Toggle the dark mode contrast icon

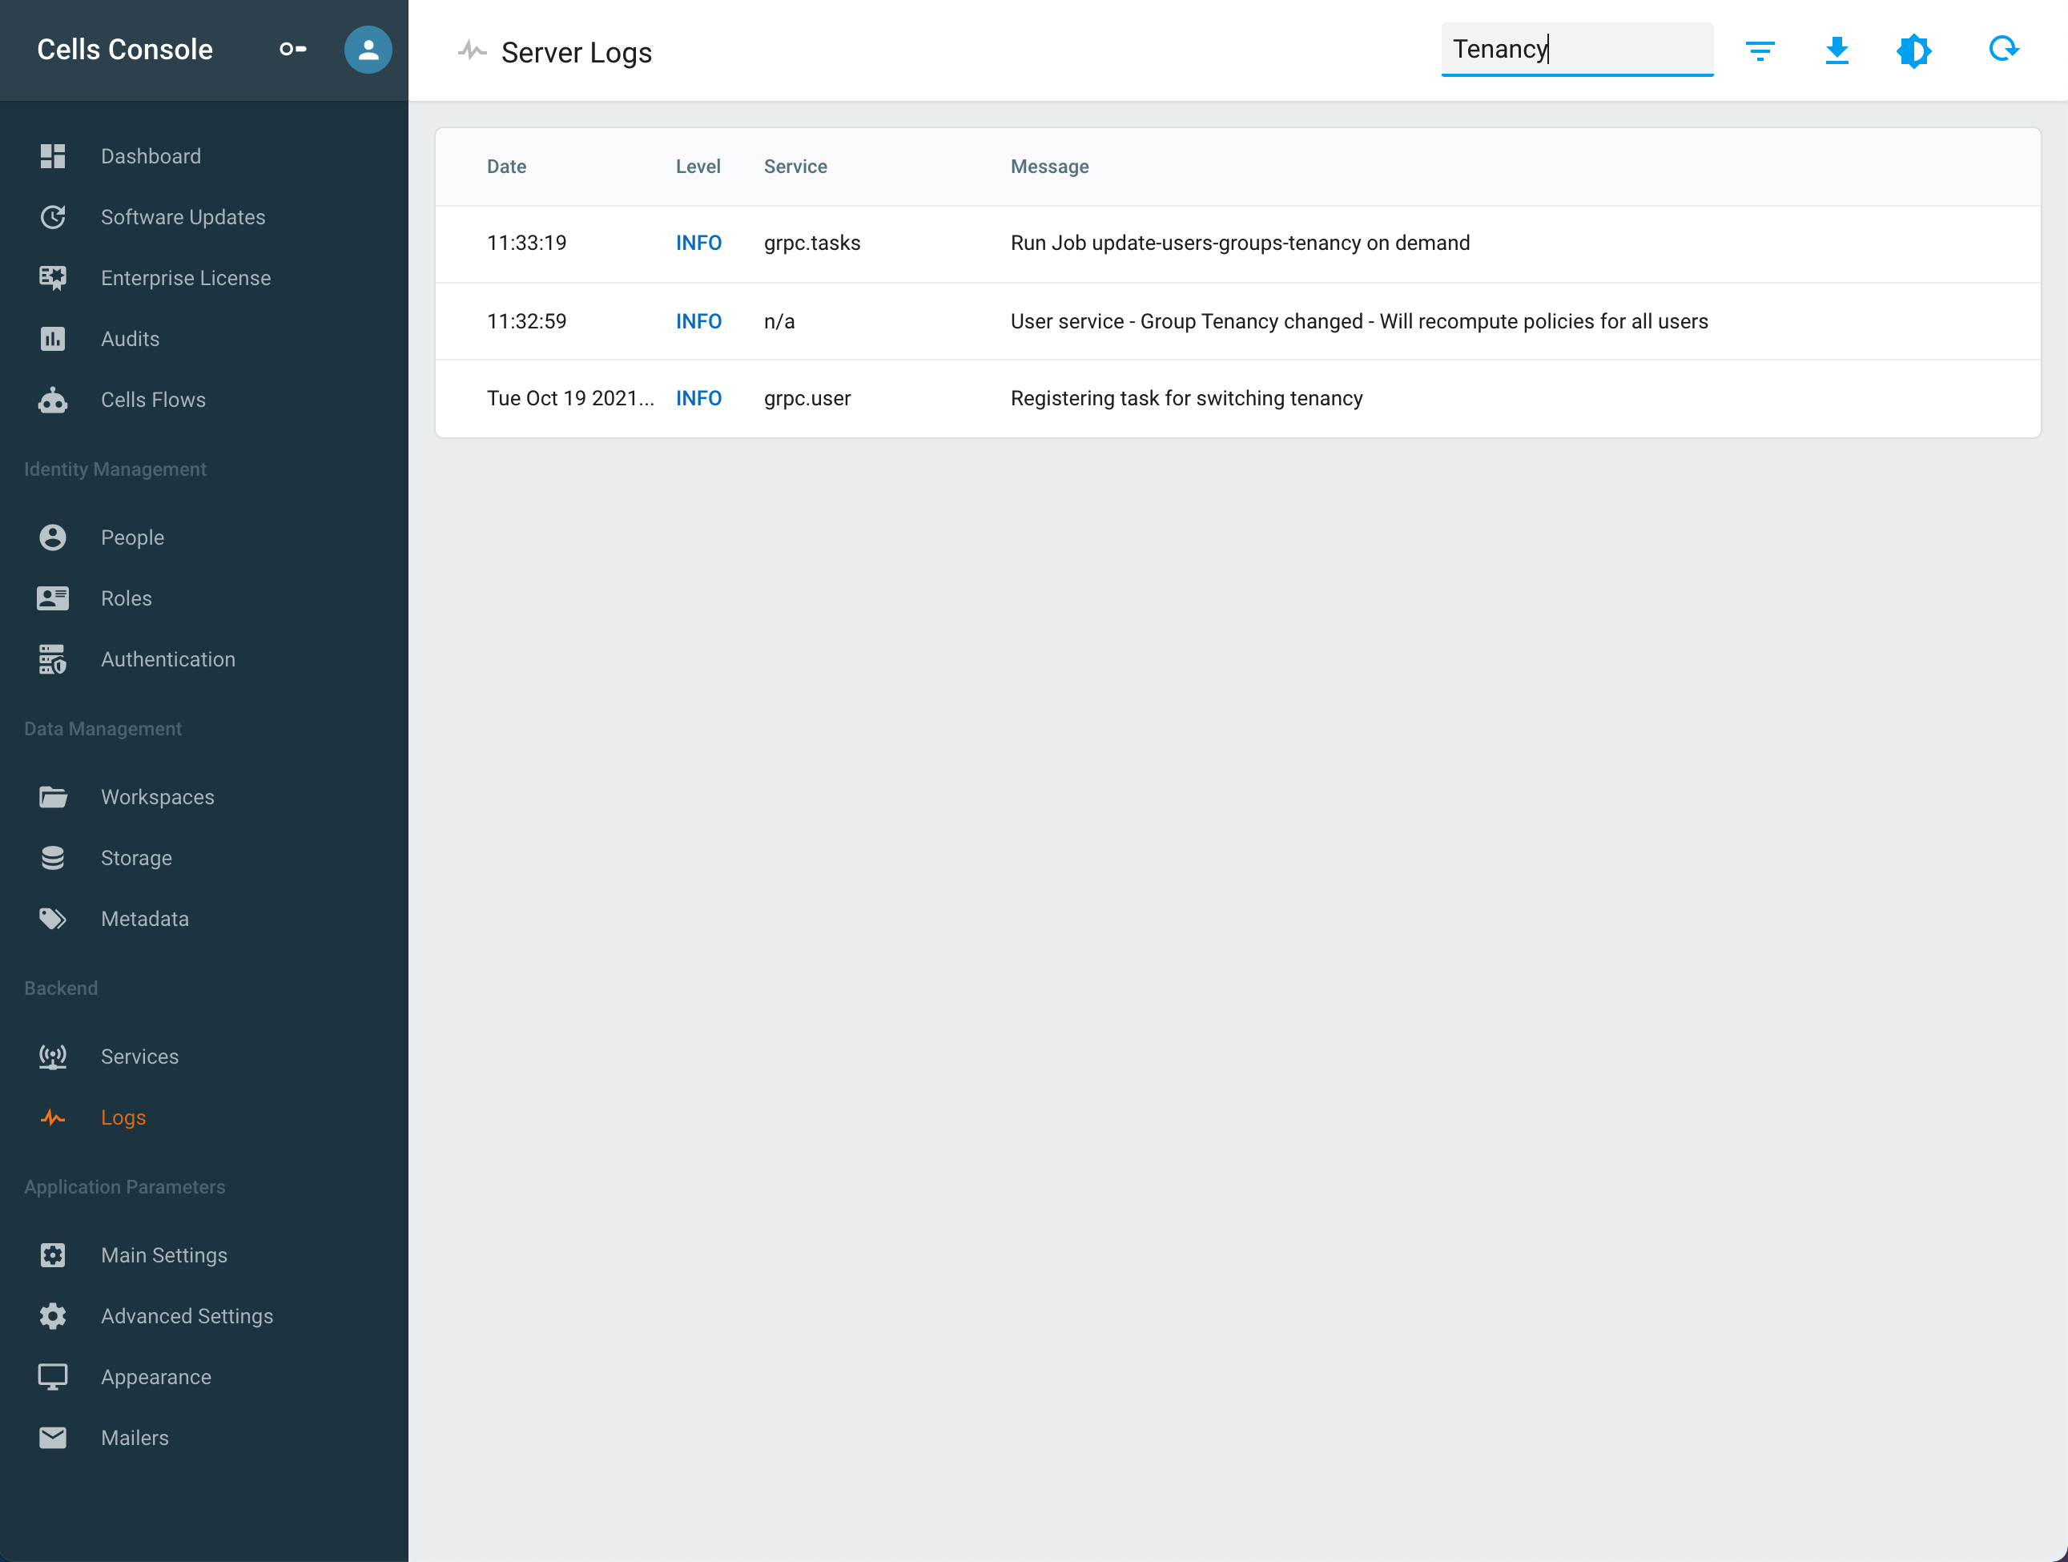tap(1913, 50)
